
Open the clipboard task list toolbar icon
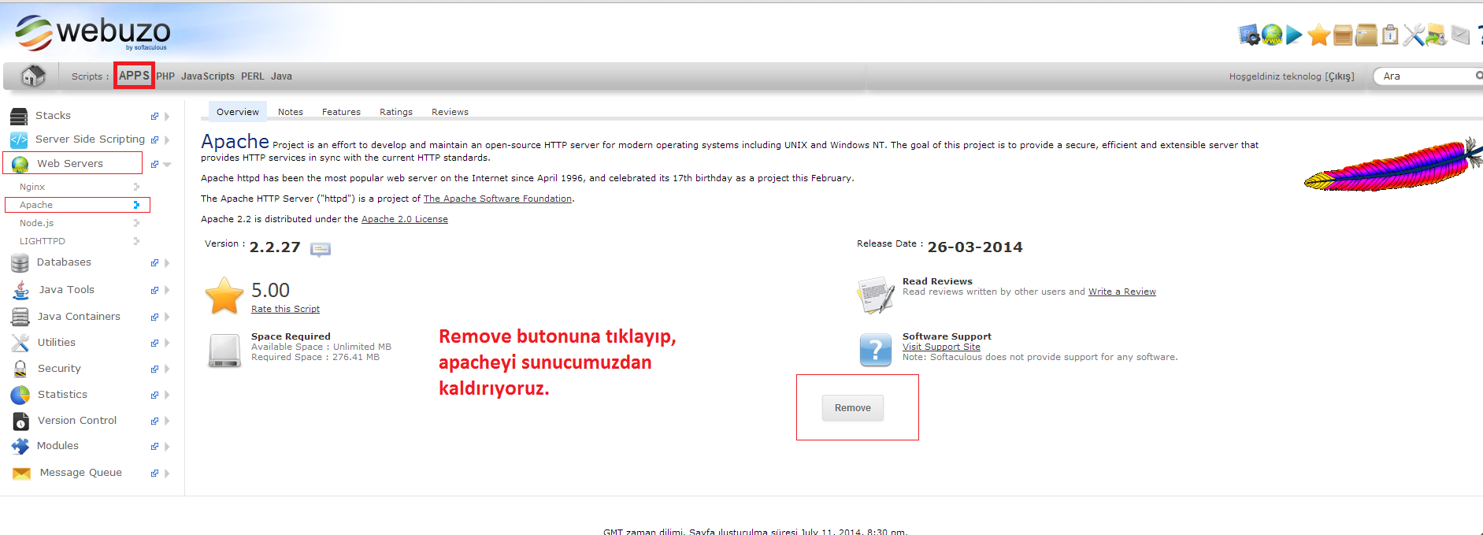tap(1390, 35)
